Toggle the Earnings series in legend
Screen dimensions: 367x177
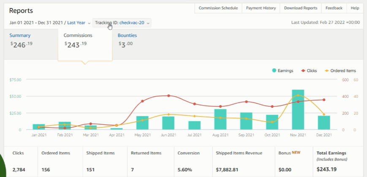[283, 71]
